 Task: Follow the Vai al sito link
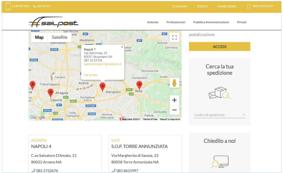point(91,75)
